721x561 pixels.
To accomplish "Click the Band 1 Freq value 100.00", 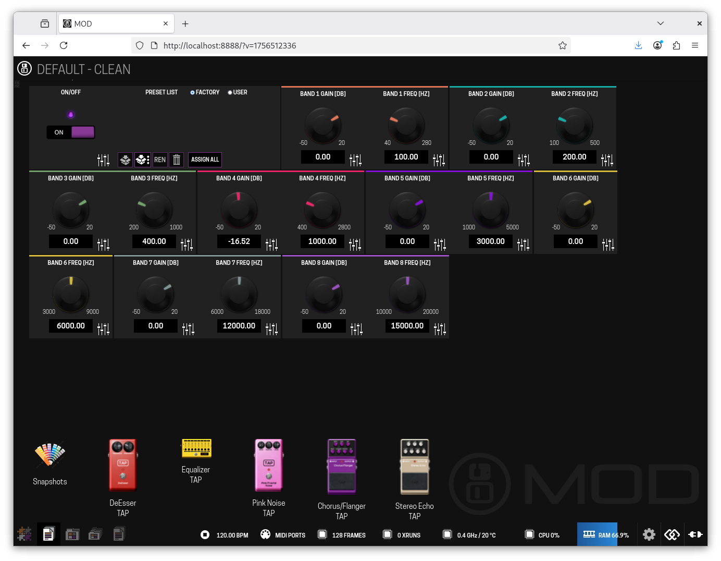I will (x=406, y=157).
